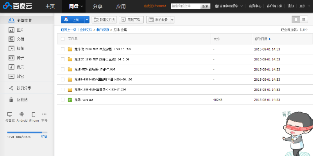Tick checkbox for 龙珠.torrent file

[63, 100]
